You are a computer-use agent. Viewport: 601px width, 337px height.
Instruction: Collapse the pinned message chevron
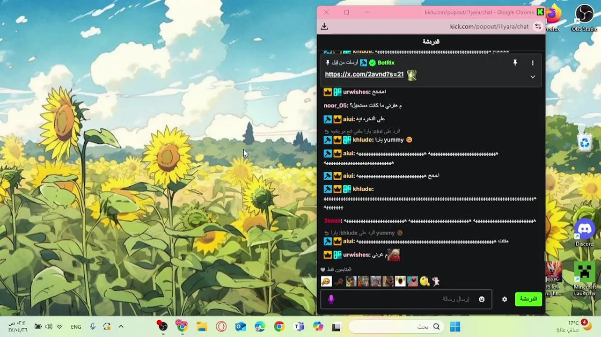(532, 77)
